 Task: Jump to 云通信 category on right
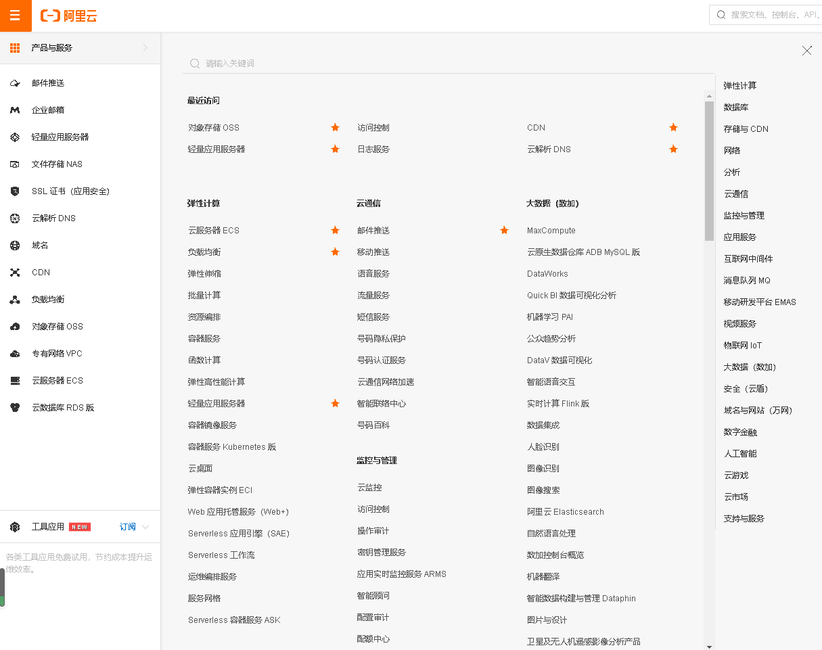point(736,194)
